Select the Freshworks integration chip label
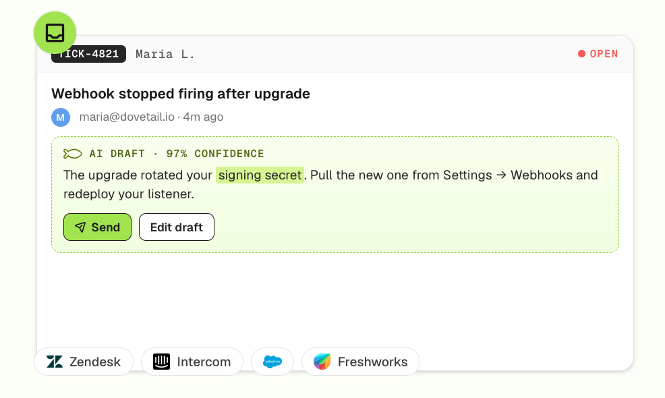The height and width of the screenshot is (398, 665). tap(372, 362)
